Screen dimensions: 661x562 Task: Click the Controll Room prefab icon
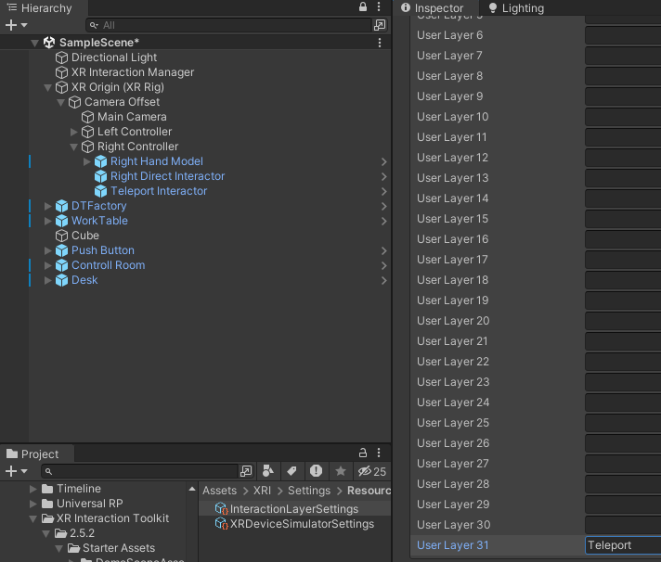(x=61, y=265)
